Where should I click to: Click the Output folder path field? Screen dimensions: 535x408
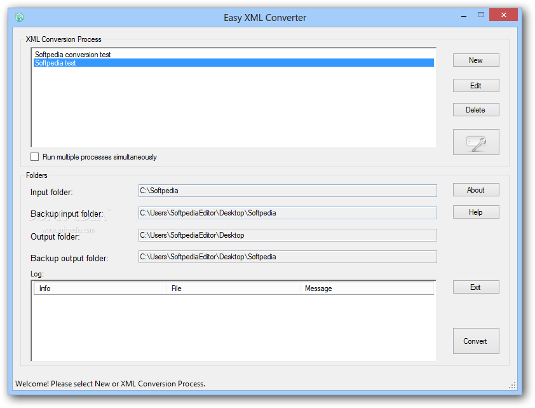[287, 235]
